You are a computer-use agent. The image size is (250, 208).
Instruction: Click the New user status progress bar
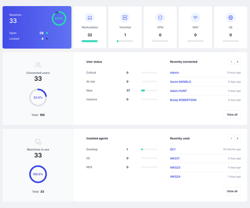tap(149, 91)
